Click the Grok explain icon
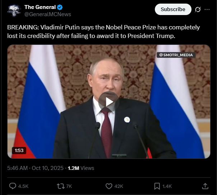This screenshot has width=217, height=195. (198, 10)
